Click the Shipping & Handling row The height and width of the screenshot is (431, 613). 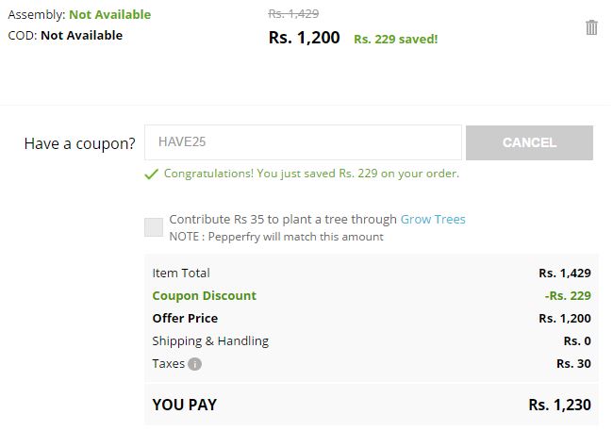click(x=372, y=341)
